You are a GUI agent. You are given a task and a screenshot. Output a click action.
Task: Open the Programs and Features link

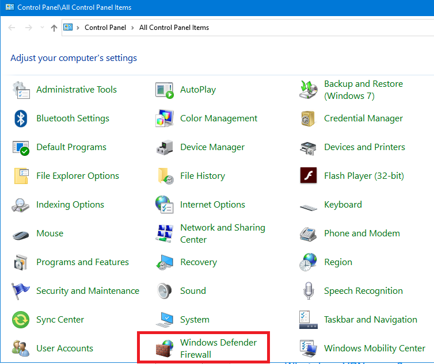coord(82,262)
